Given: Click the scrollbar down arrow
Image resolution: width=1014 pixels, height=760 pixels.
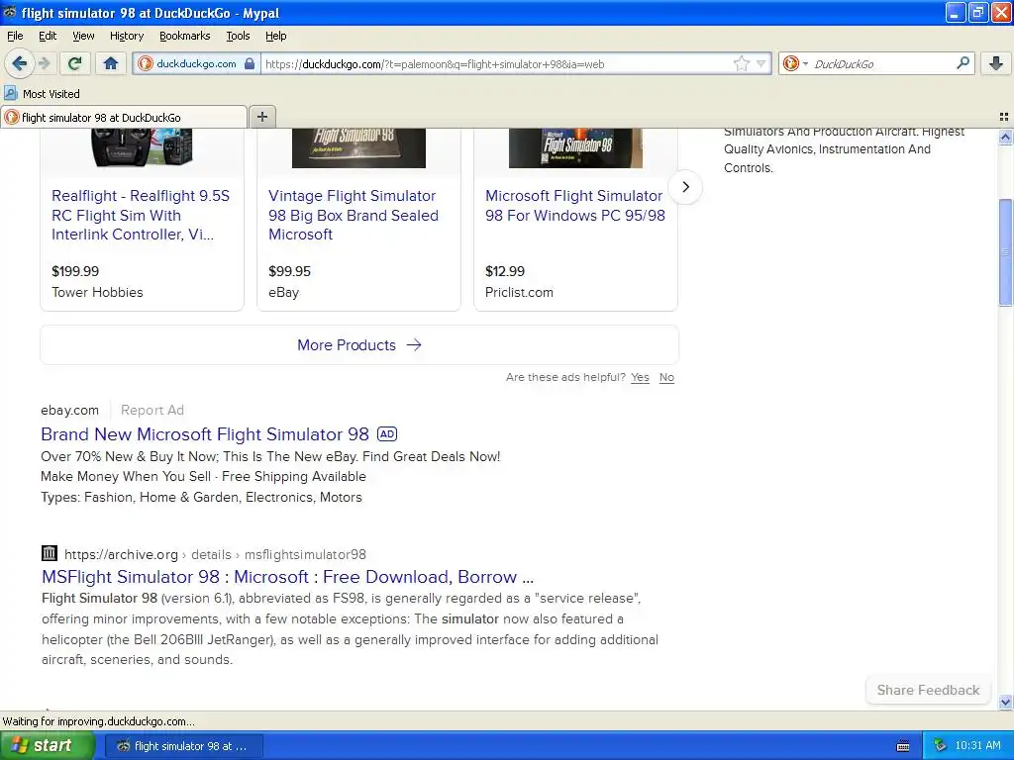Looking at the screenshot, I should 1005,702.
